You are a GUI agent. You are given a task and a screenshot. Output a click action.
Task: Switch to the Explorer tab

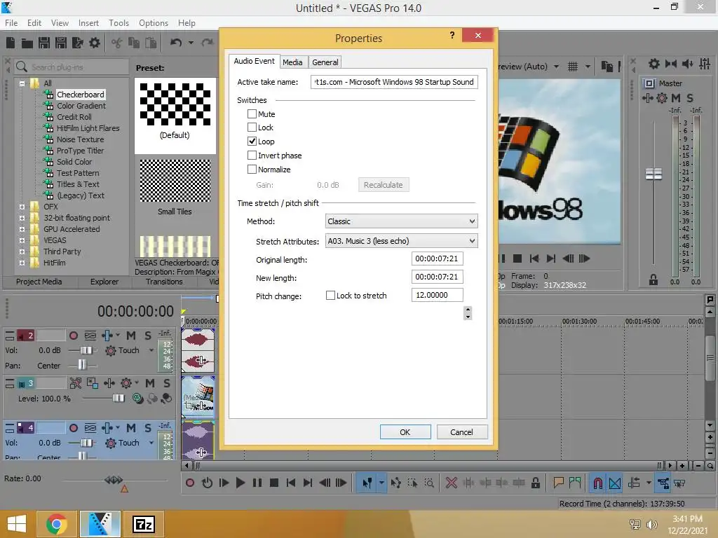[104, 282]
